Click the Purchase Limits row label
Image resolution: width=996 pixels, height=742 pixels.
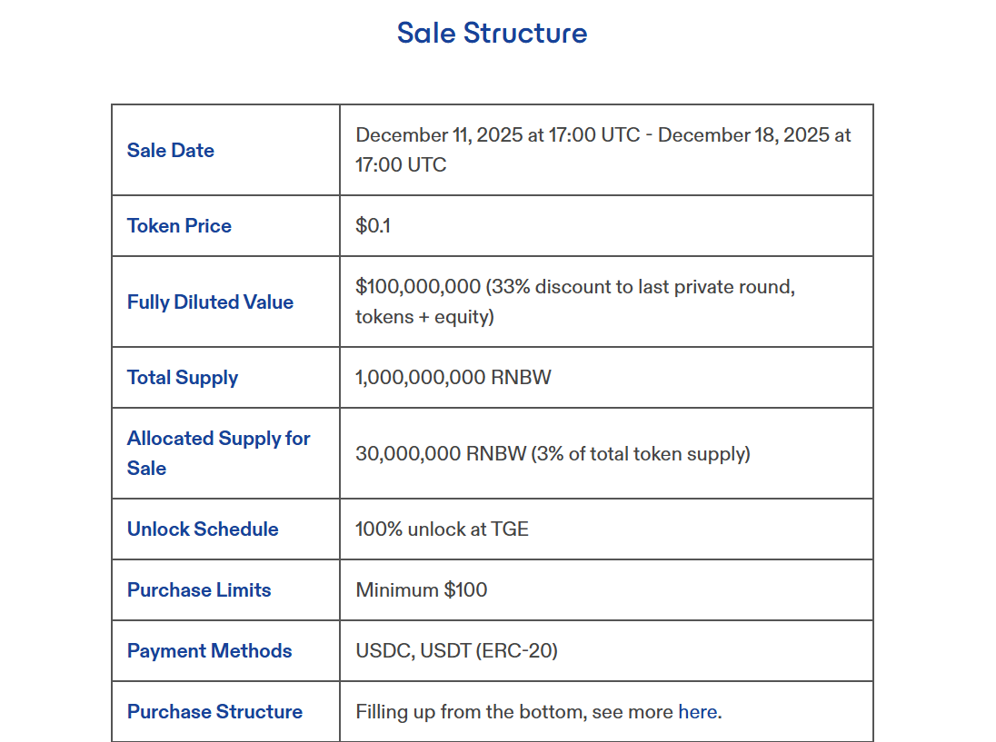coord(199,590)
